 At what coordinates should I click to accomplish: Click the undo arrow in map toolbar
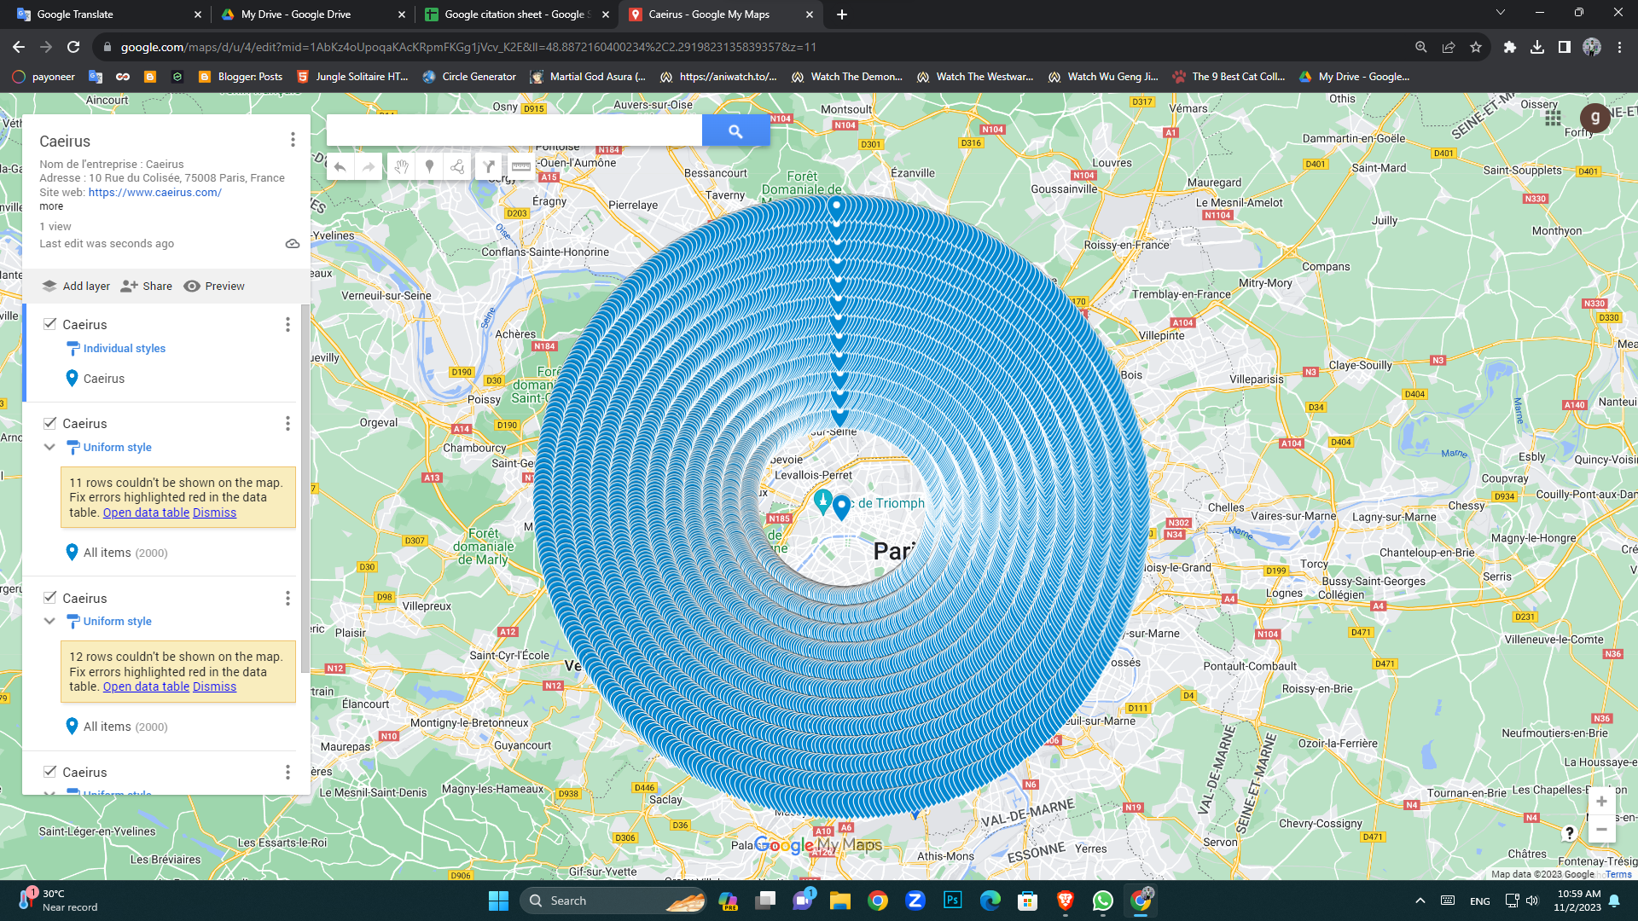click(x=340, y=166)
